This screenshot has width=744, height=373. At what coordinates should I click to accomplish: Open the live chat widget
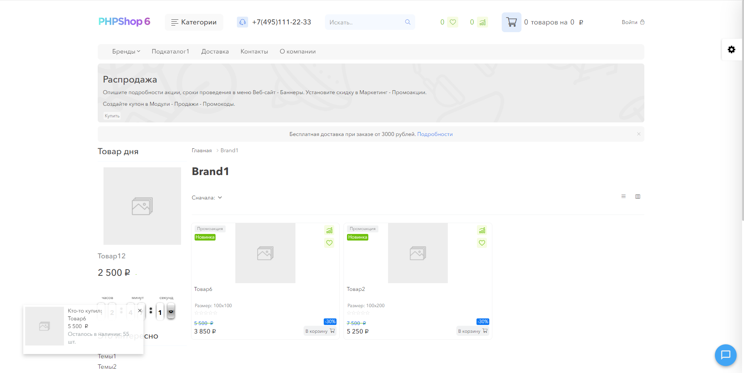point(725,355)
